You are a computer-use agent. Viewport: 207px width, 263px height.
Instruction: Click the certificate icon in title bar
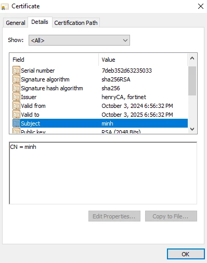5,7
